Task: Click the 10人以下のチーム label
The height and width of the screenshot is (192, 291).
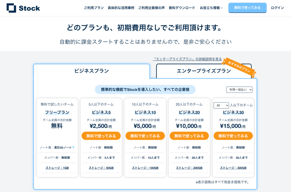Action: coord(145,104)
